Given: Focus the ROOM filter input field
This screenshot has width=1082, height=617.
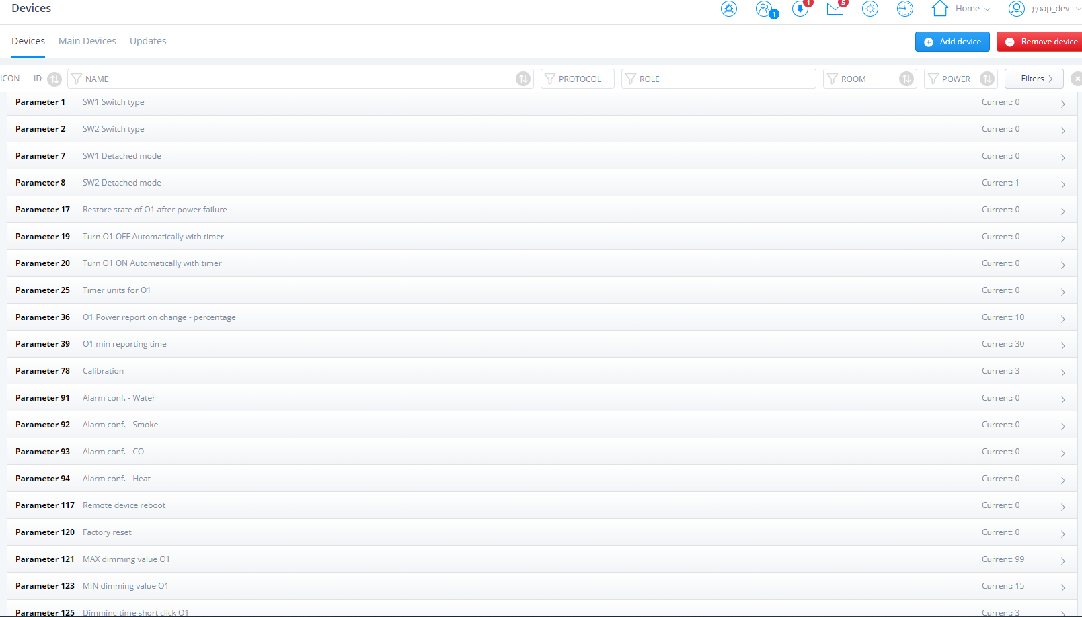Looking at the screenshot, I should point(870,79).
